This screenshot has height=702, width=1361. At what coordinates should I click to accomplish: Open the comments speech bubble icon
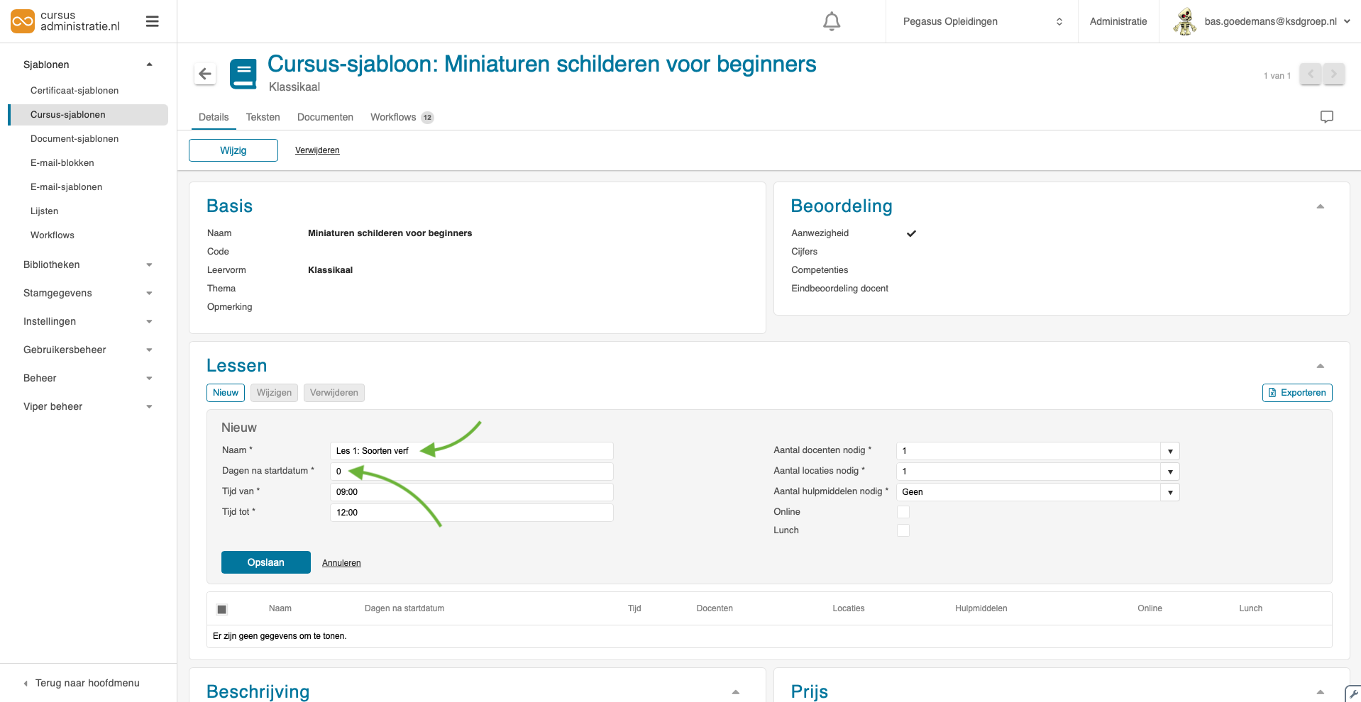tap(1326, 117)
